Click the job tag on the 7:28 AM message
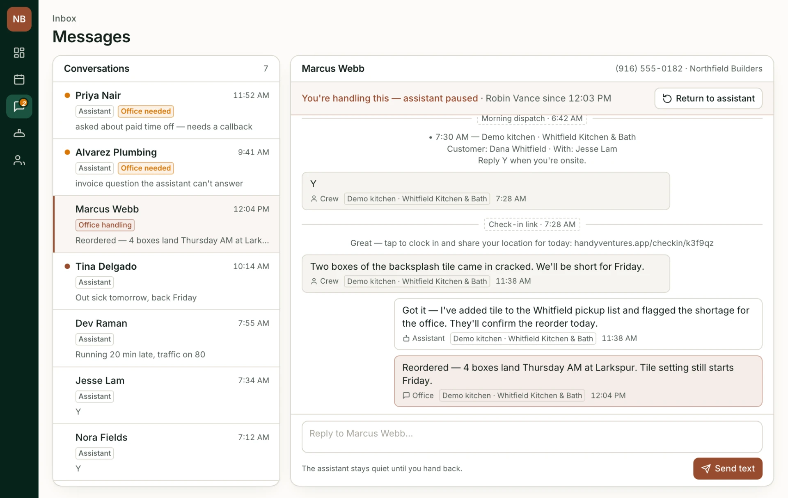Image resolution: width=788 pixels, height=498 pixels. click(417, 199)
